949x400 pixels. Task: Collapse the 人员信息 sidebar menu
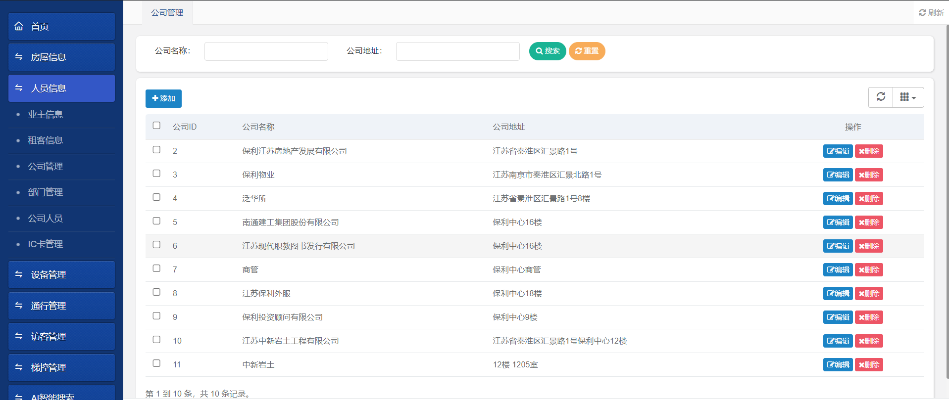(x=61, y=89)
